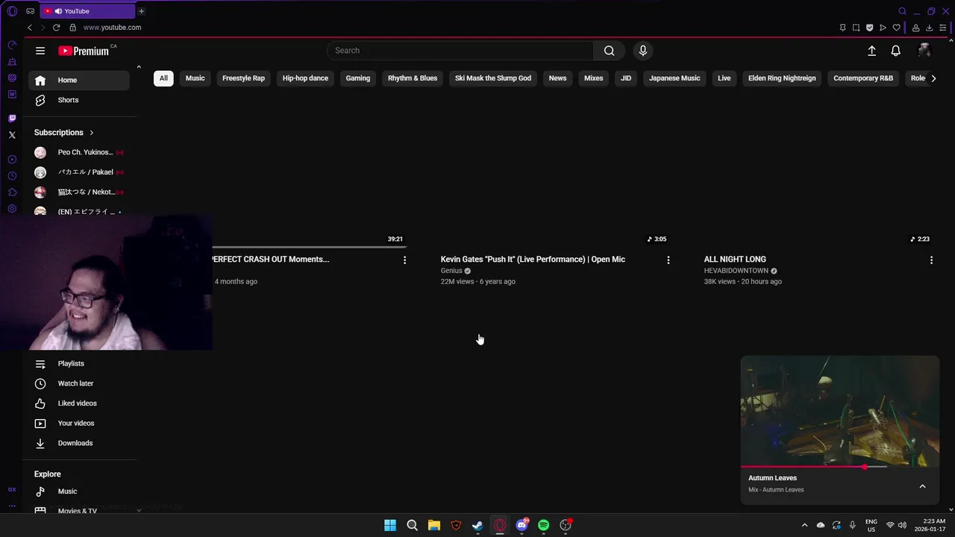Open sidebar settings gear in the Opera sidebar
Viewport: 955px width, 537px height.
[x=12, y=209]
